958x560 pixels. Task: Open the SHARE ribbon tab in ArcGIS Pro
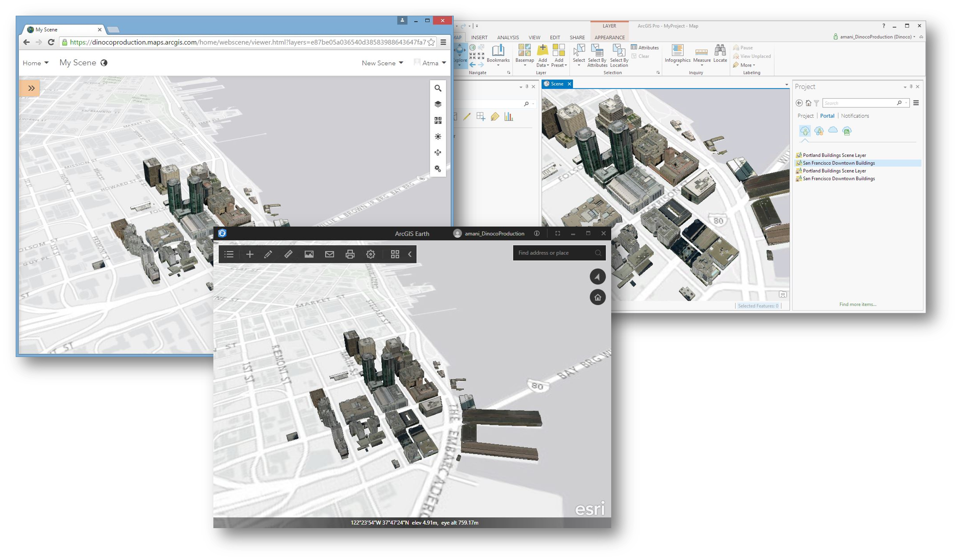(x=577, y=37)
